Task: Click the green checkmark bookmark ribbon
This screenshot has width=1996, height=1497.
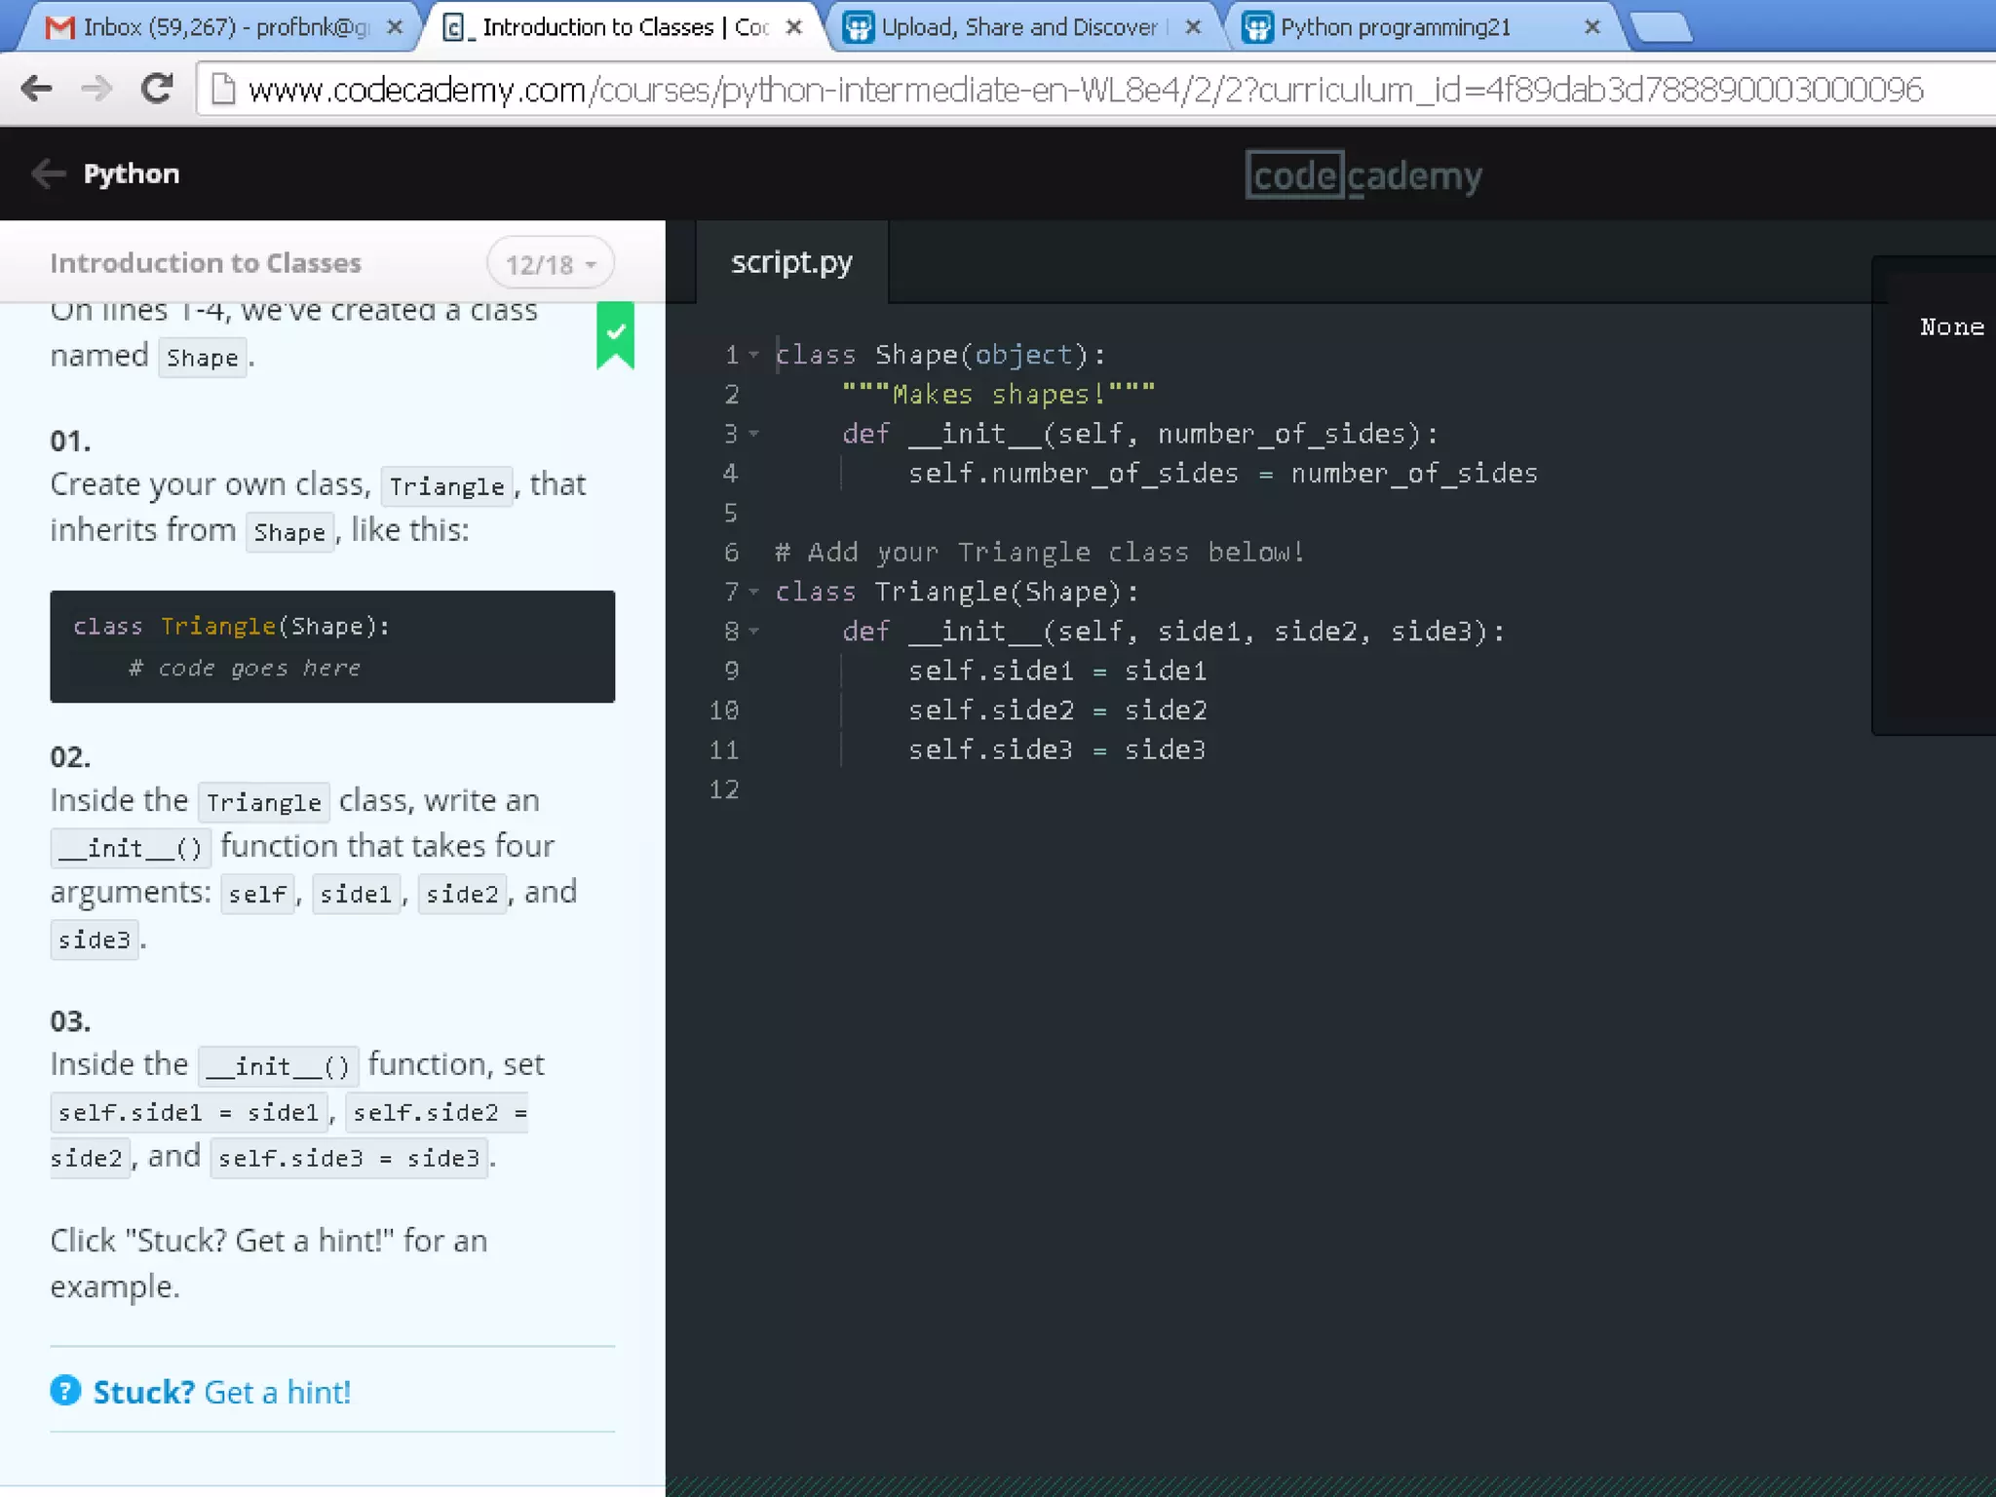Action: (x=615, y=334)
